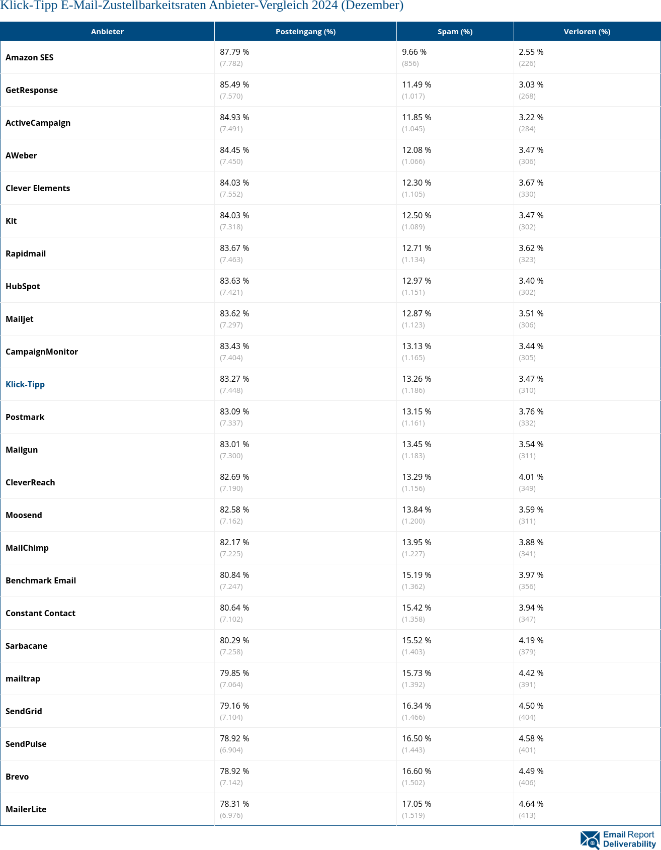Screen dimensions: 661x850
Task: Click the page title about Klick-Tipp Zustellbarkeitsraten
Action: click(202, 6)
